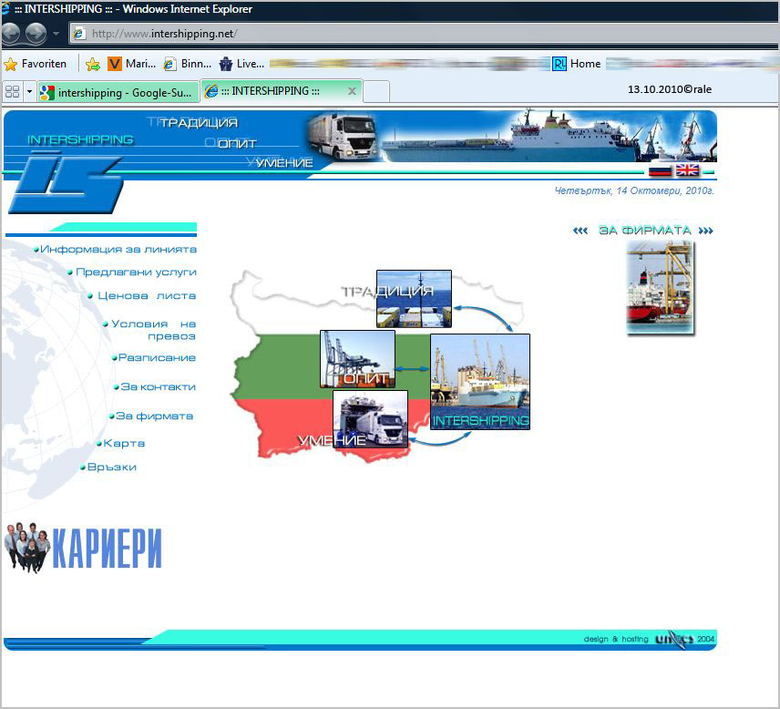
Task: Close the INTERSHIPPING tab
Action: [x=352, y=91]
